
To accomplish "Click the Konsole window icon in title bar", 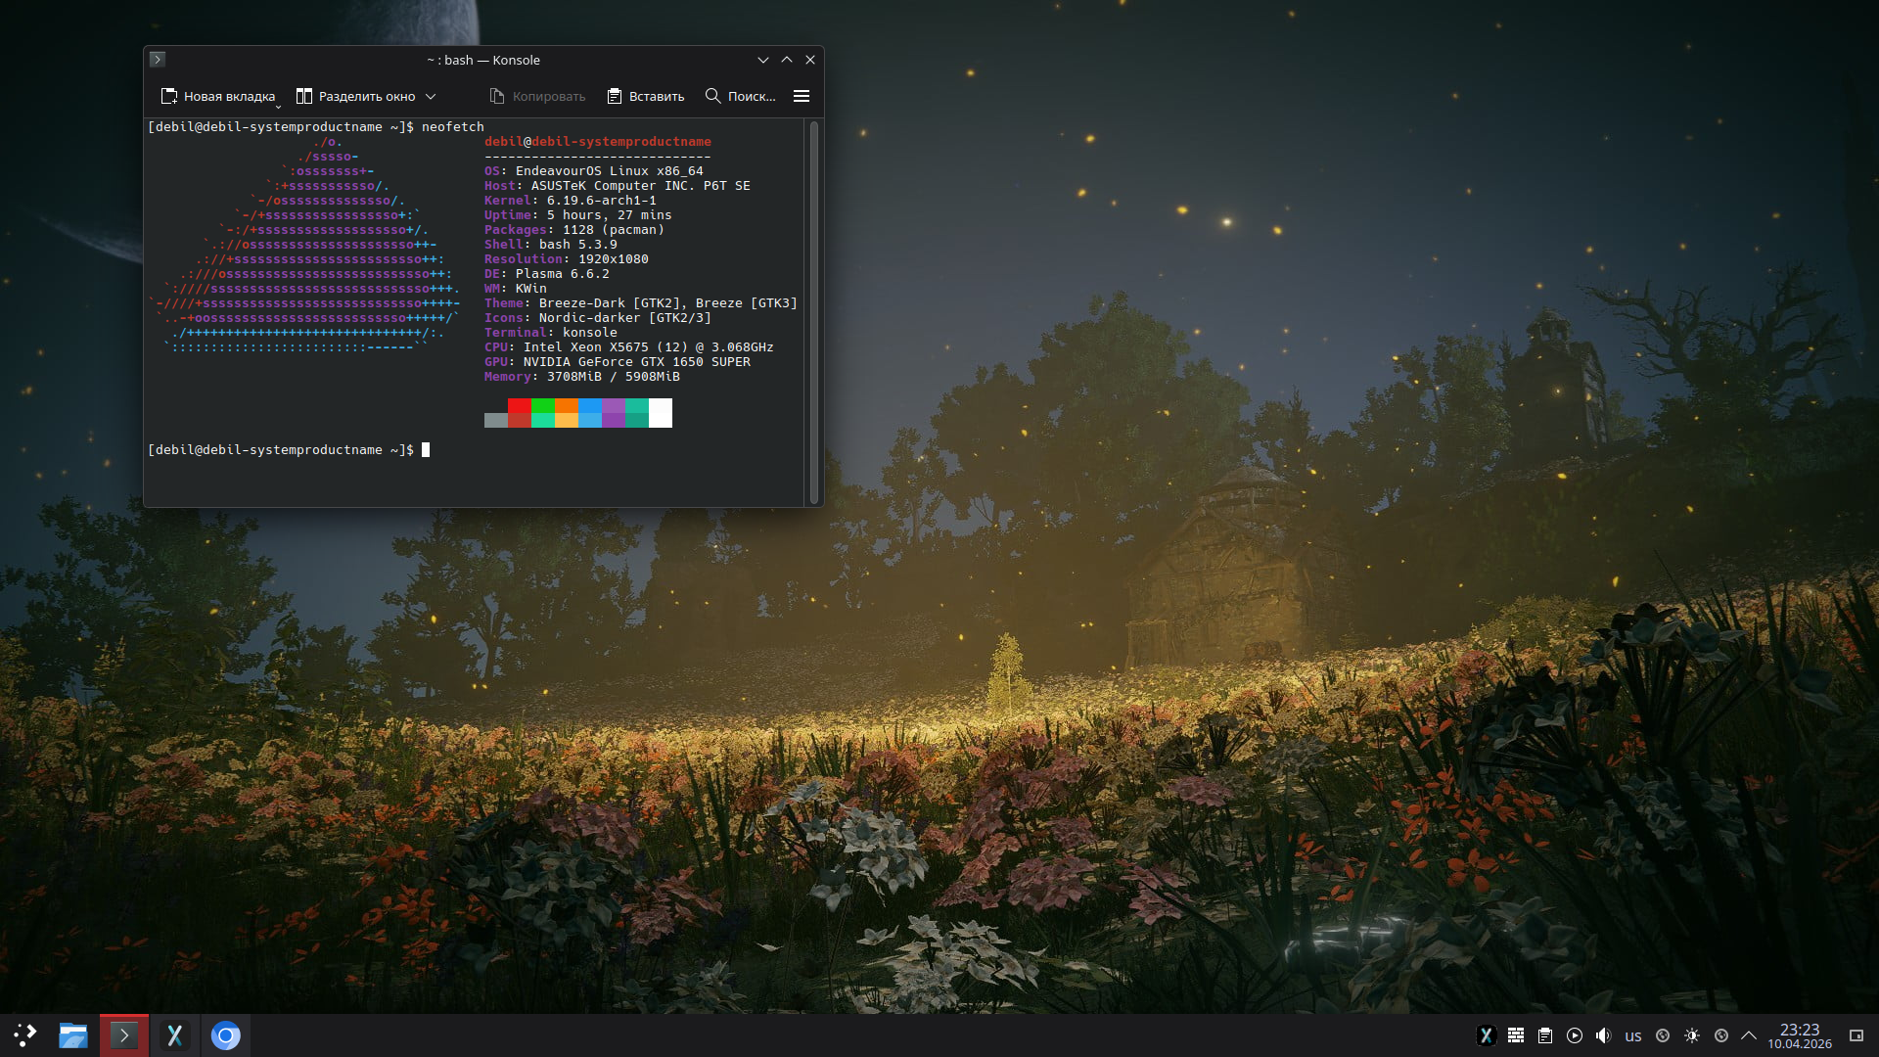I will point(158,60).
